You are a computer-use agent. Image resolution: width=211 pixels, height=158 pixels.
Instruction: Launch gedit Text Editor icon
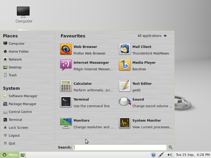pos(124,86)
